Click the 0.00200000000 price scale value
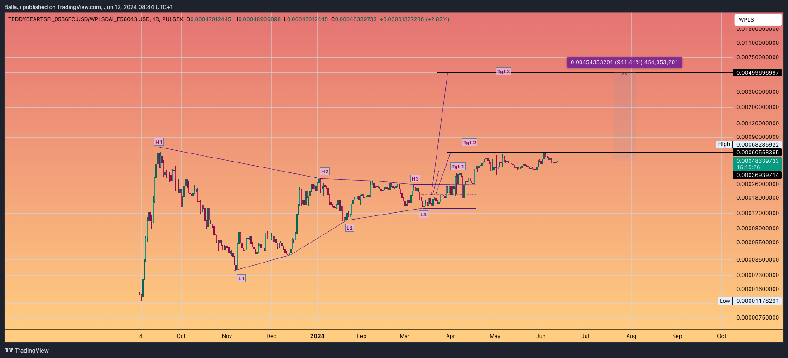This screenshot has height=358, width=788. coord(758,107)
